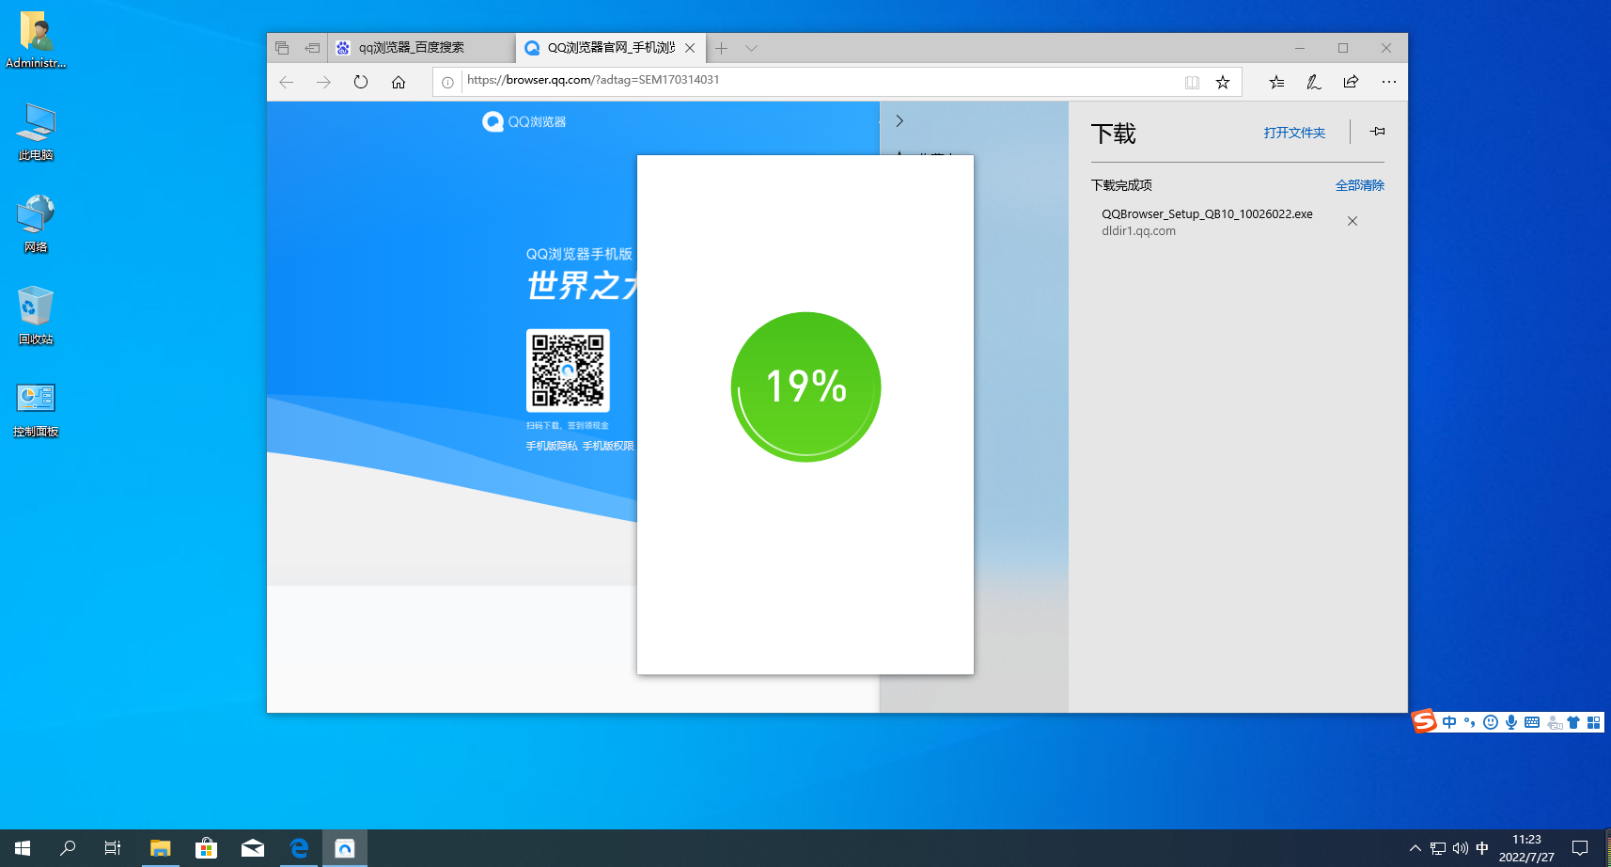Start Sogou voice input microphone
This screenshot has width=1611, height=867.
[1511, 722]
